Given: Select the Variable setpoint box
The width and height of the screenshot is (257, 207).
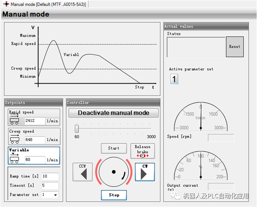Looking at the screenshot, I should (x=34, y=156).
